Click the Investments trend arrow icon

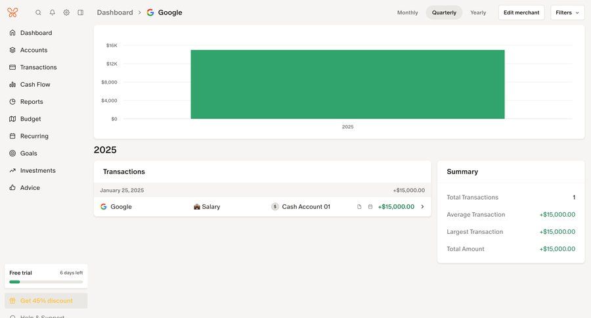(x=12, y=171)
